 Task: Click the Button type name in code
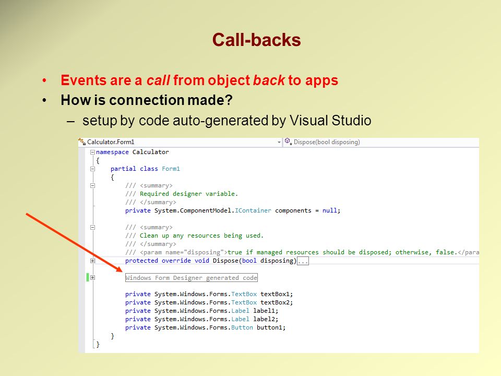[x=242, y=327]
